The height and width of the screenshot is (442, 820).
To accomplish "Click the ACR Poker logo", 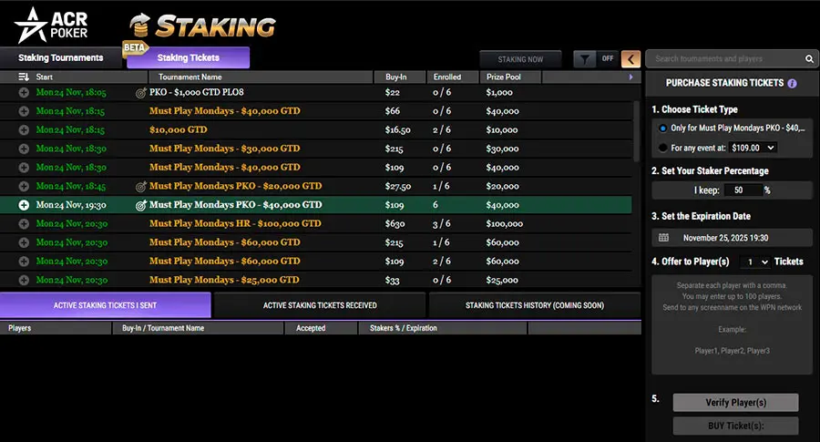I will tap(51, 26).
